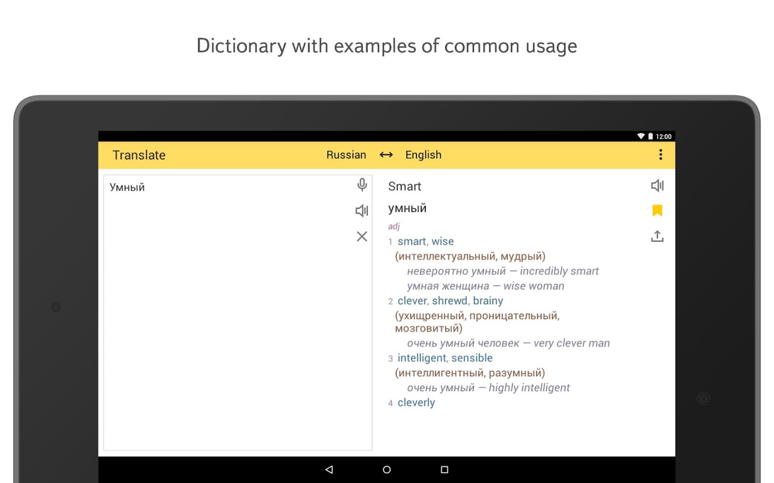Swap languages with the double-arrow icon
774x483 pixels.
pyautogui.click(x=386, y=155)
